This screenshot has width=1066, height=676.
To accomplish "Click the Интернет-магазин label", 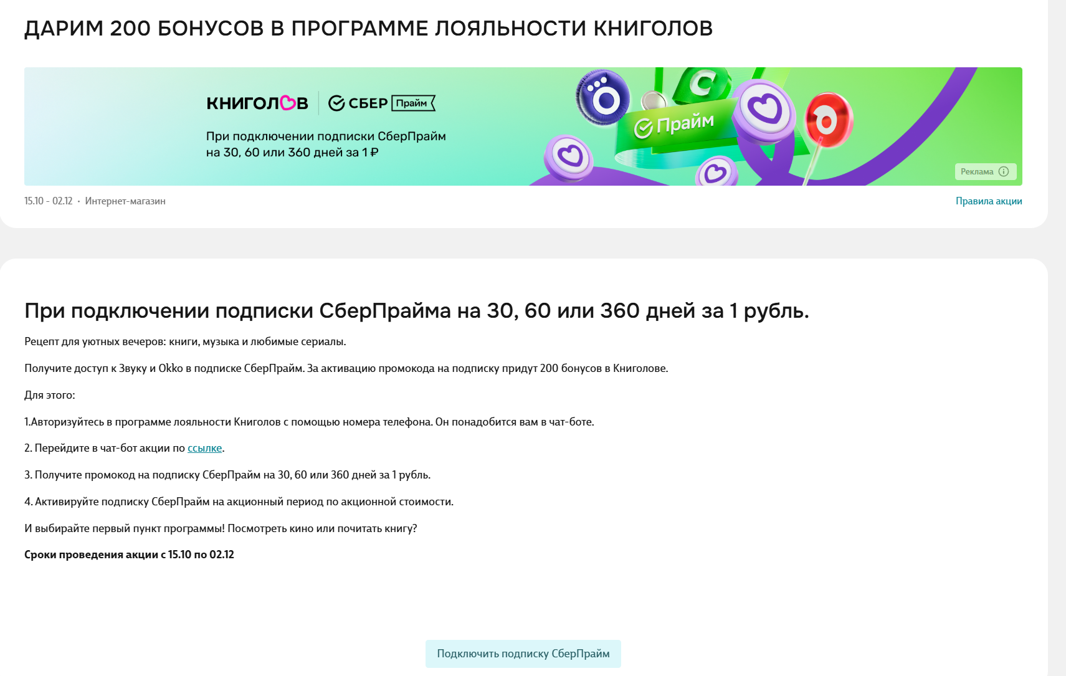I will point(125,201).
